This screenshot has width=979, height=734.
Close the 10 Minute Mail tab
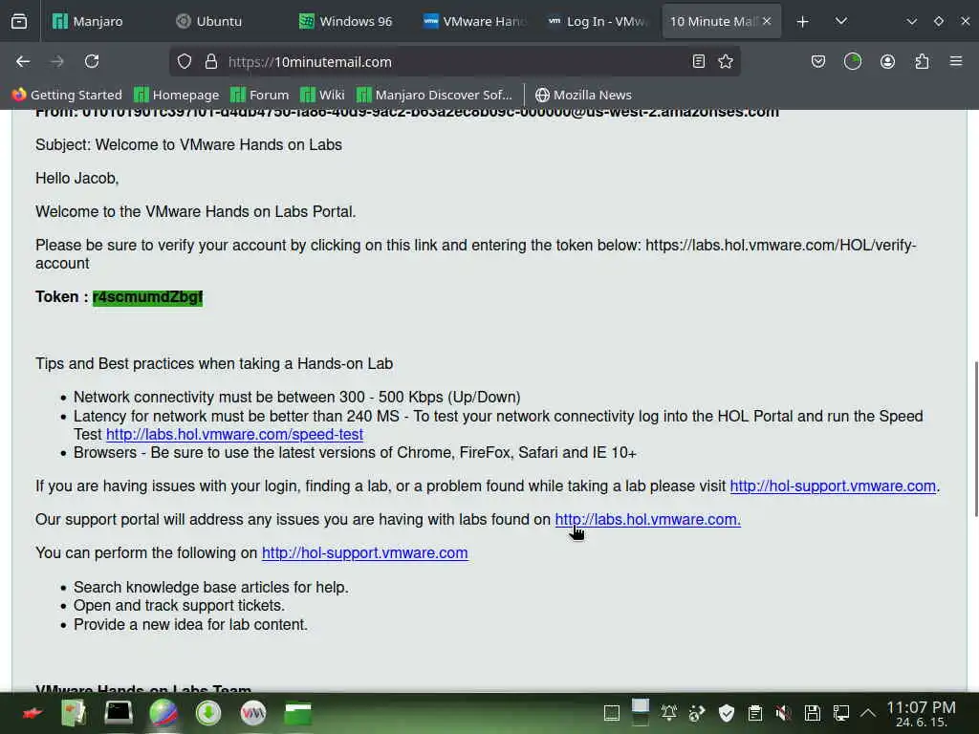point(767,21)
